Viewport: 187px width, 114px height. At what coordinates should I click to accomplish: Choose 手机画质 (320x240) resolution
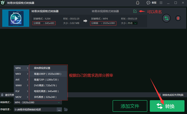click(x=48, y=97)
